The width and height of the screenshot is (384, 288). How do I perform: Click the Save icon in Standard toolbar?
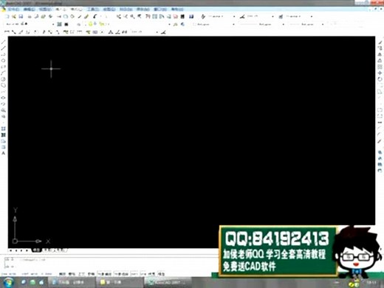click(x=21, y=16)
